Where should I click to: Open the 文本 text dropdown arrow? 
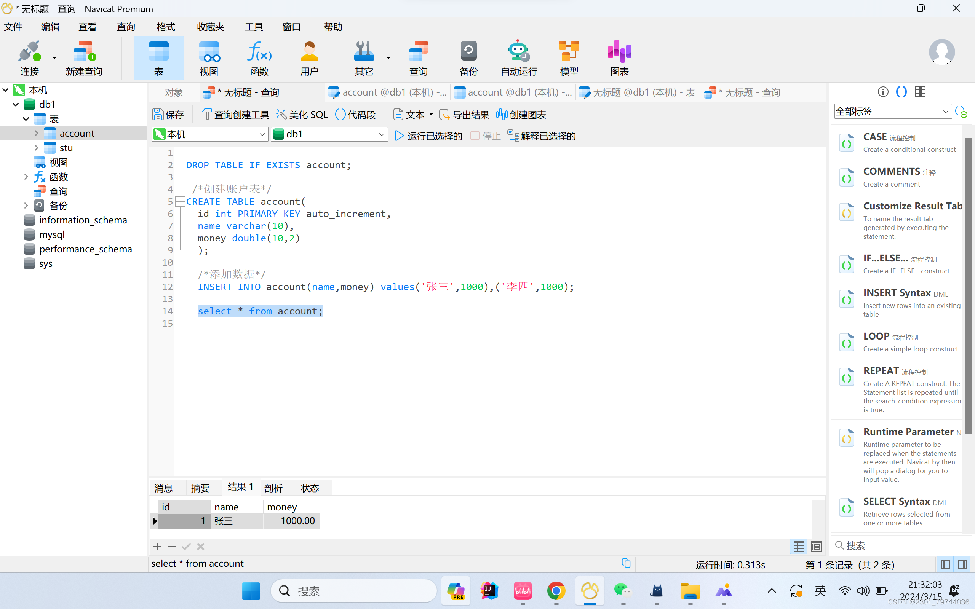[x=431, y=115]
